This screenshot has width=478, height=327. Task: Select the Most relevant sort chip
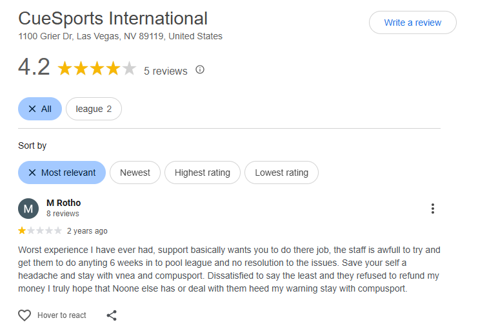pos(62,173)
